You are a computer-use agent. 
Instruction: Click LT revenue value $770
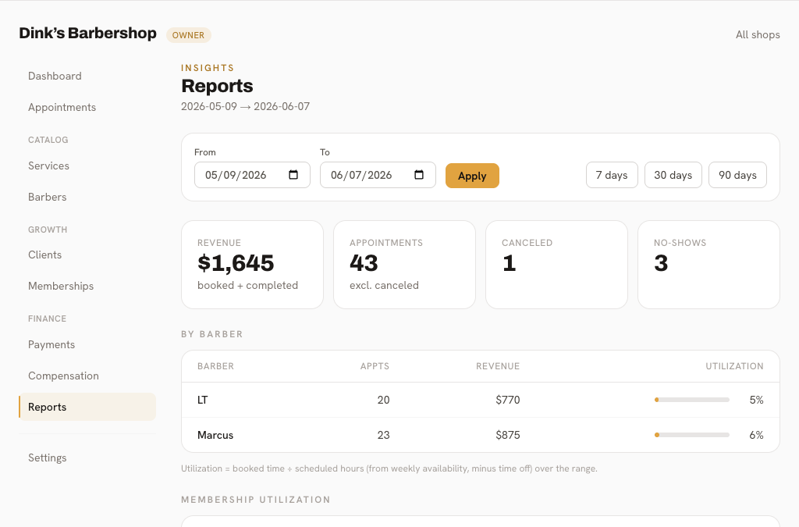[507, 400]
